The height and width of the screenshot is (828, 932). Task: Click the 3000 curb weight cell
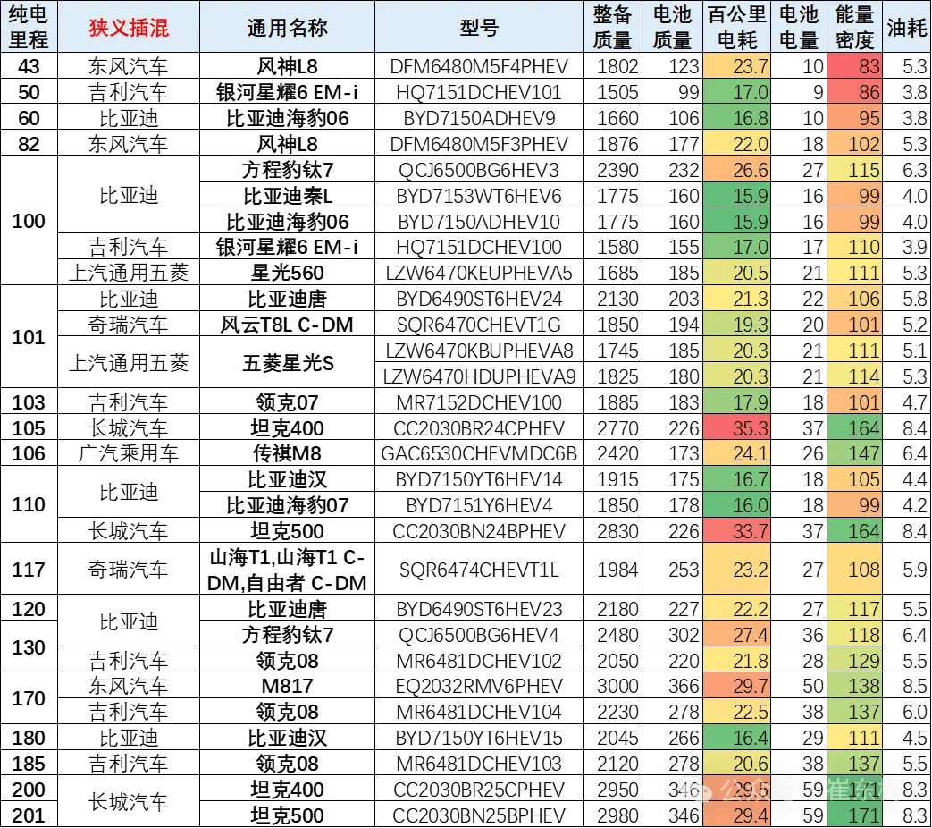tap(612, 686)
